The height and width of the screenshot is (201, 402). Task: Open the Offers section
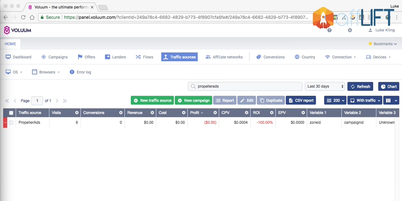[x=86, y=57]
